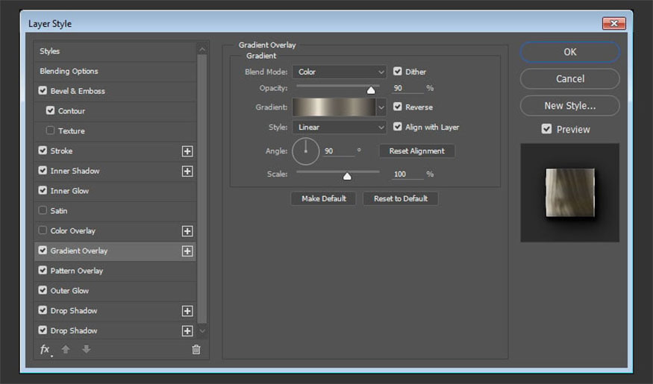653x384 pixels.
Task: Uncheck the Dither option
Action: click(398, 72)
